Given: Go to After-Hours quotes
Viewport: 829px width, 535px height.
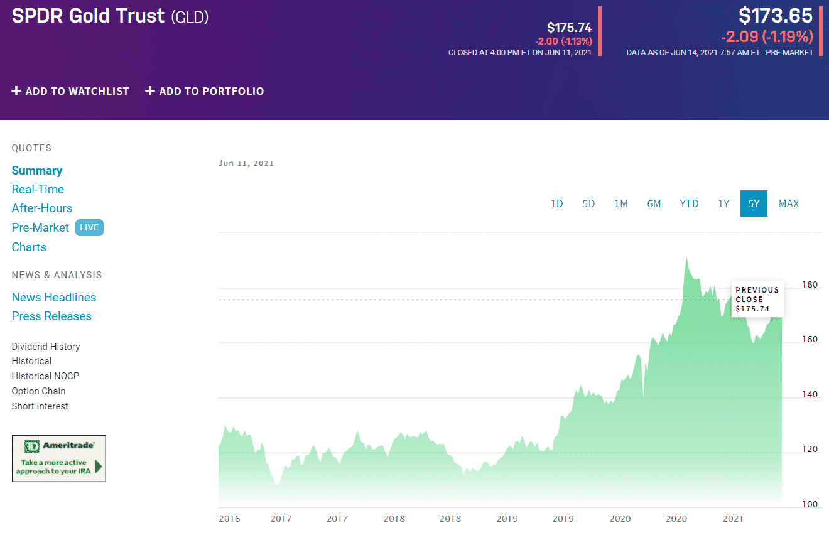Looking at the screenshot, I should pyautogui.click(x=42, y=208).
